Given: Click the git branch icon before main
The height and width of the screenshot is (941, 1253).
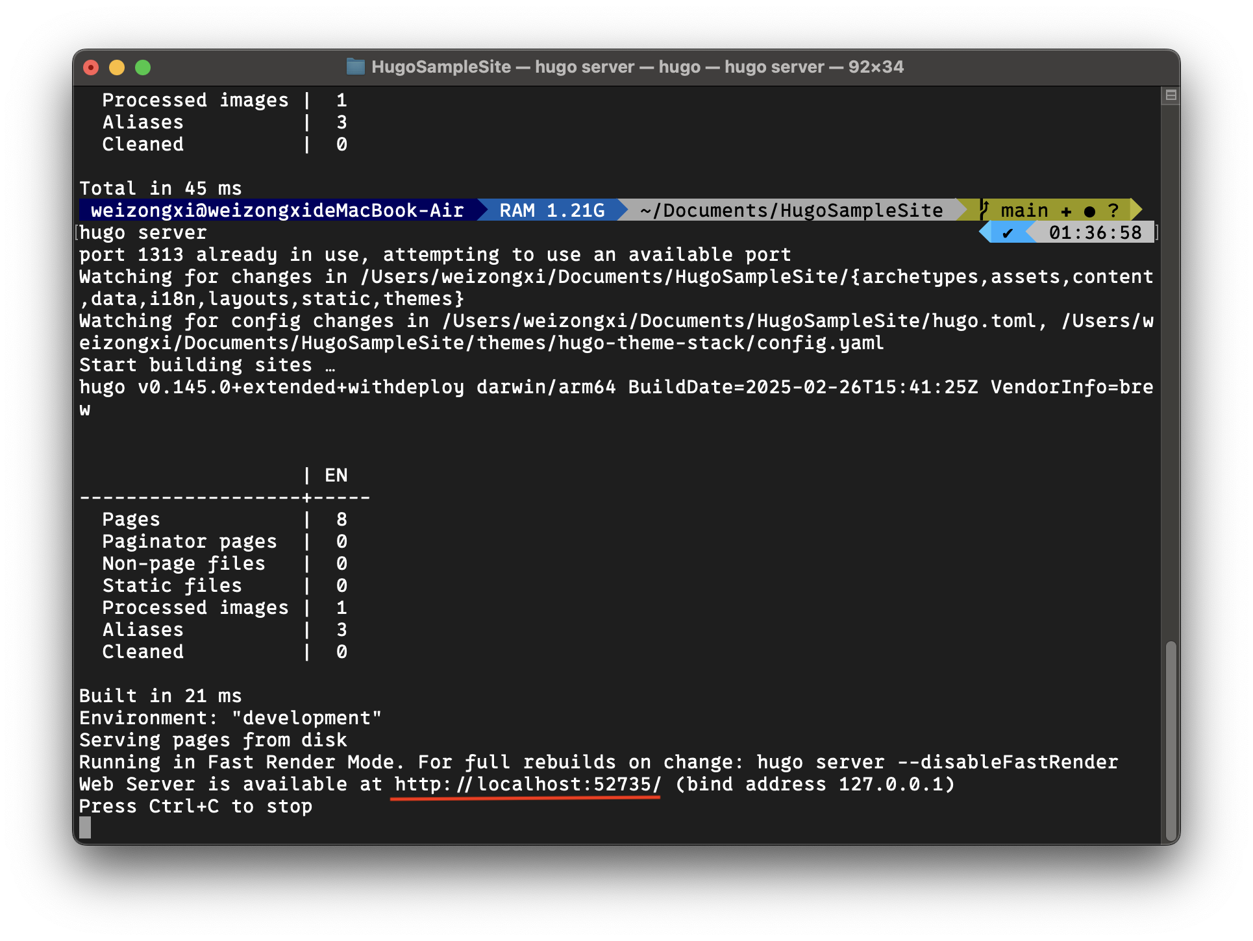Looking at the screenshot, I should (x=984, y=210).
